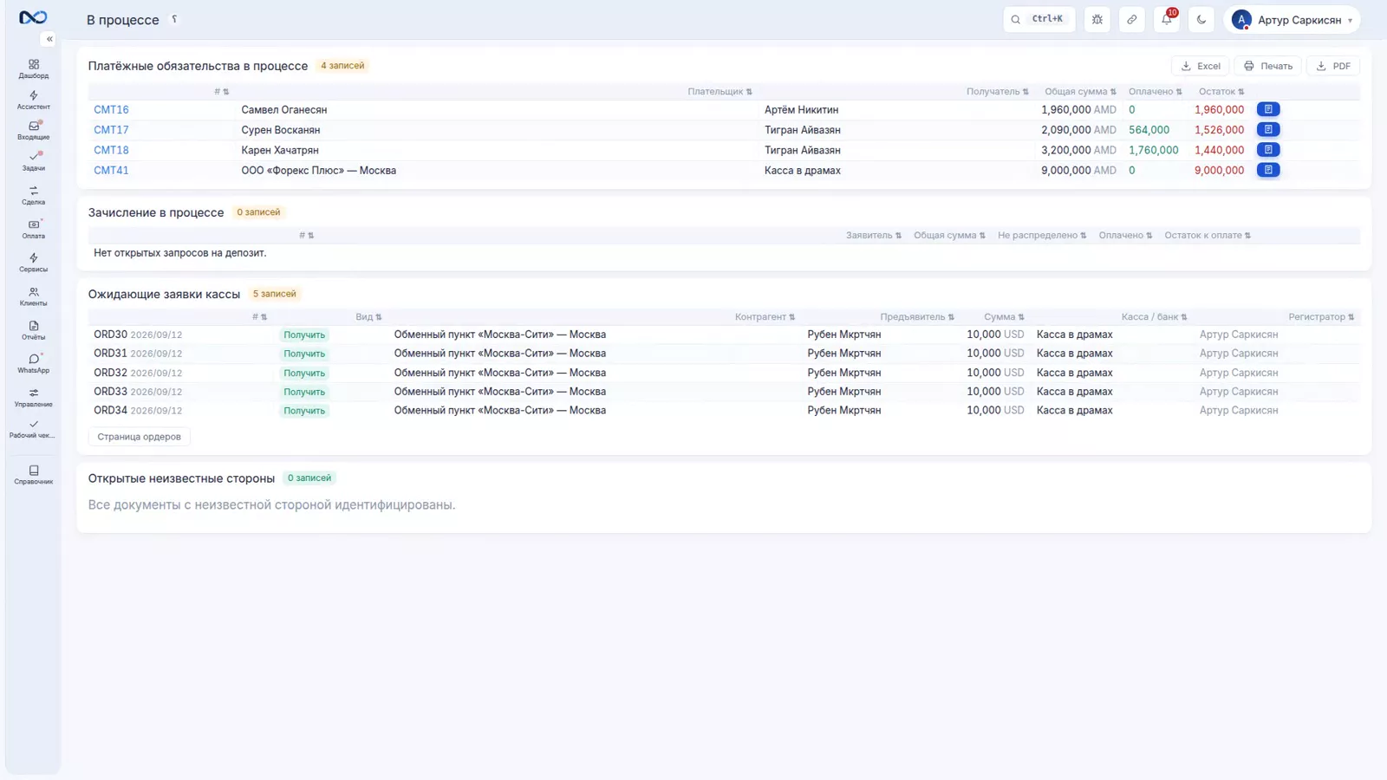This screenshot has height=780, width=1387.
Task: Go to Входящие in the sidebar
Action: [34, 131]
